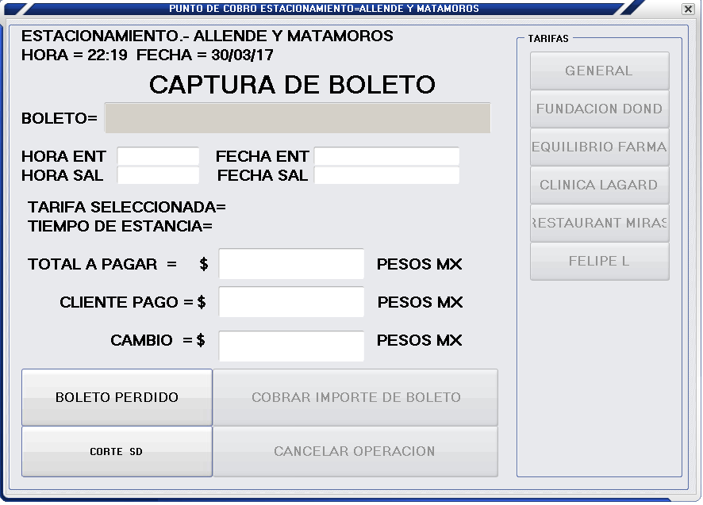This screenshot has height=505, width=703.
Task: Click the FECHA ENT input field
Action: [x=386, y=156]
